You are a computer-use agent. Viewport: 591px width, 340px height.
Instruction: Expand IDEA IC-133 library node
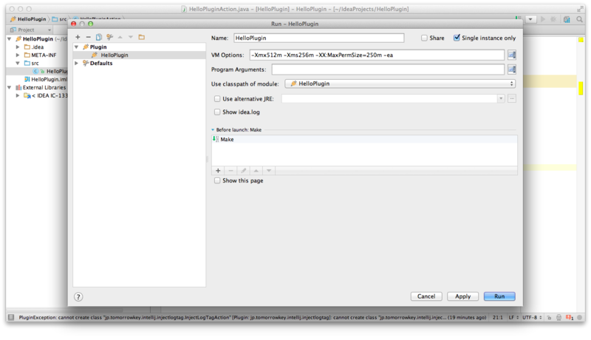point(17,95)
